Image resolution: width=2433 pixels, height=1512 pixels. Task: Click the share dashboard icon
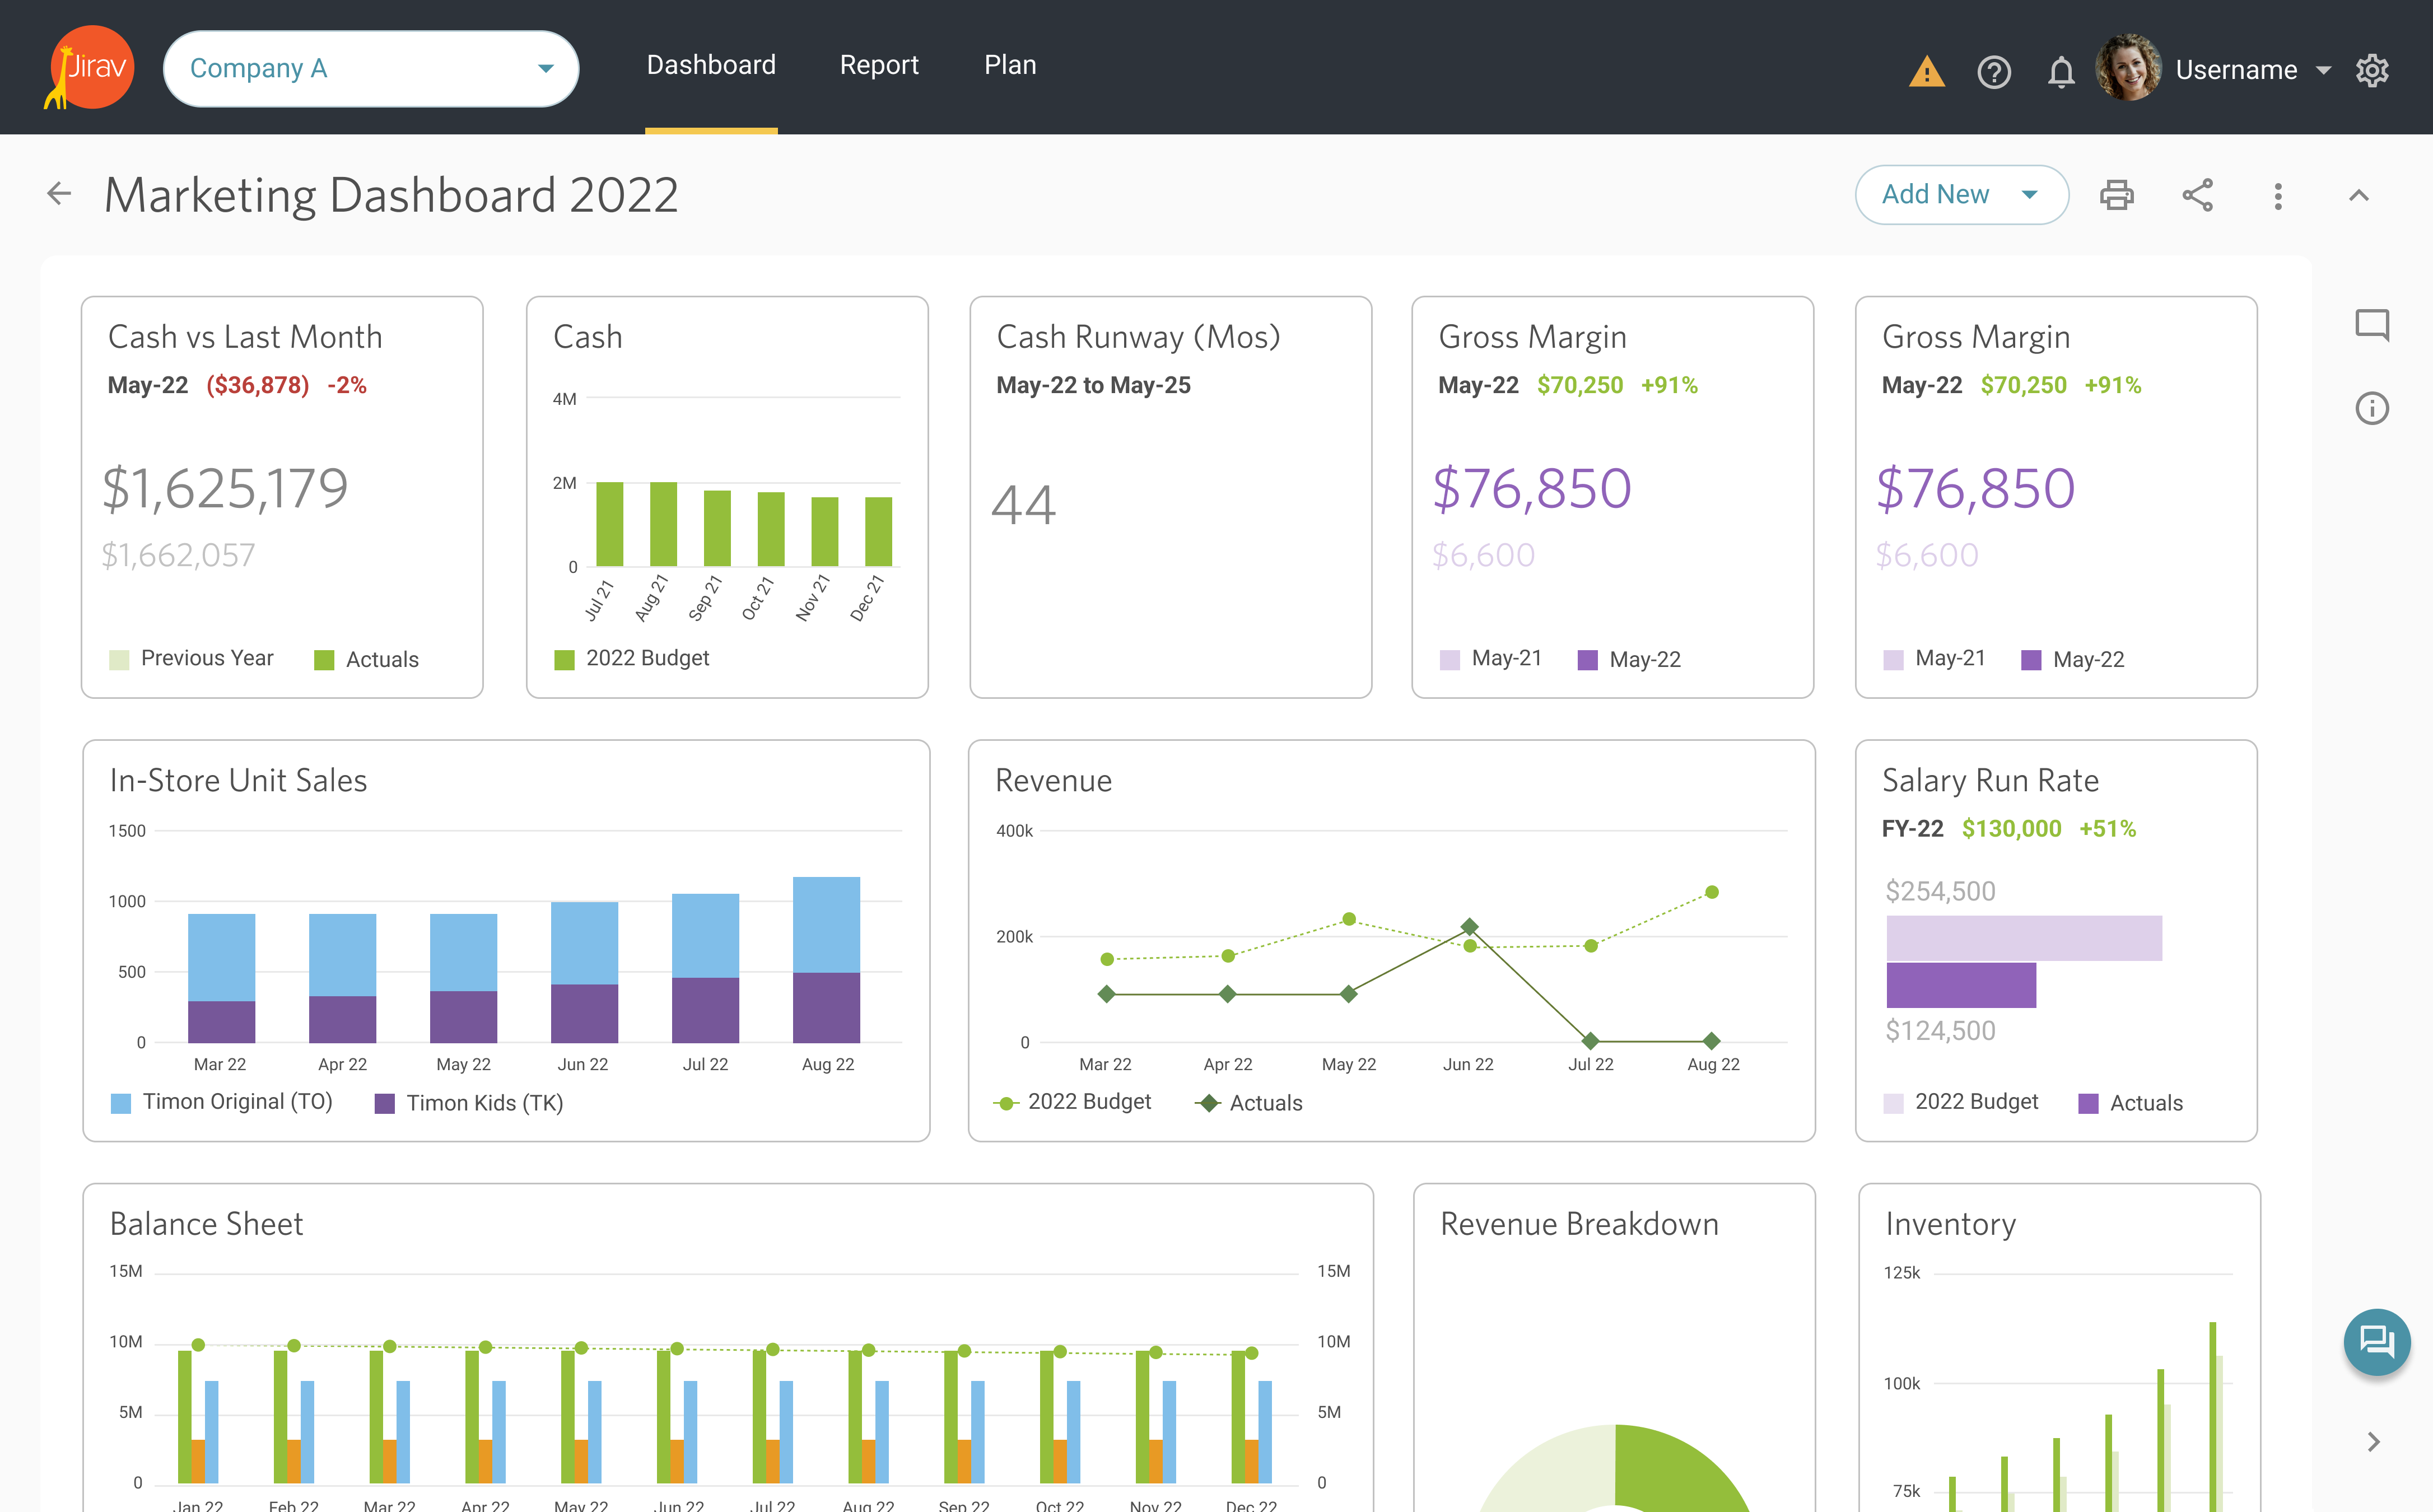point(2197,195)
